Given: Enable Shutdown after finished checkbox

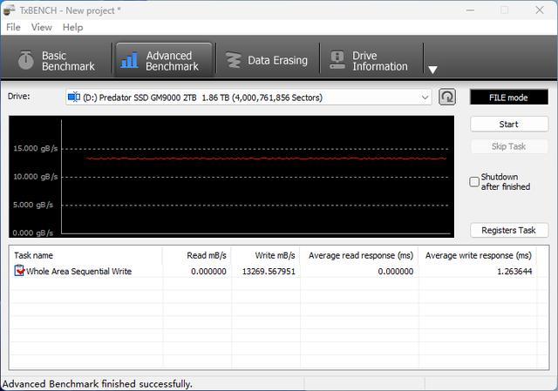Looking at the screenshot, I should 474,182.
